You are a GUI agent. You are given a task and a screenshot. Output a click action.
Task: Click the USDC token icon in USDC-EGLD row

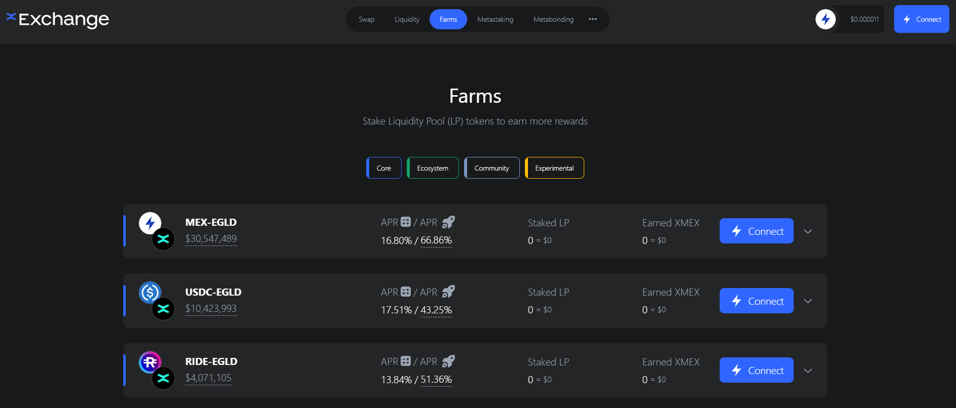pos(150,292)
